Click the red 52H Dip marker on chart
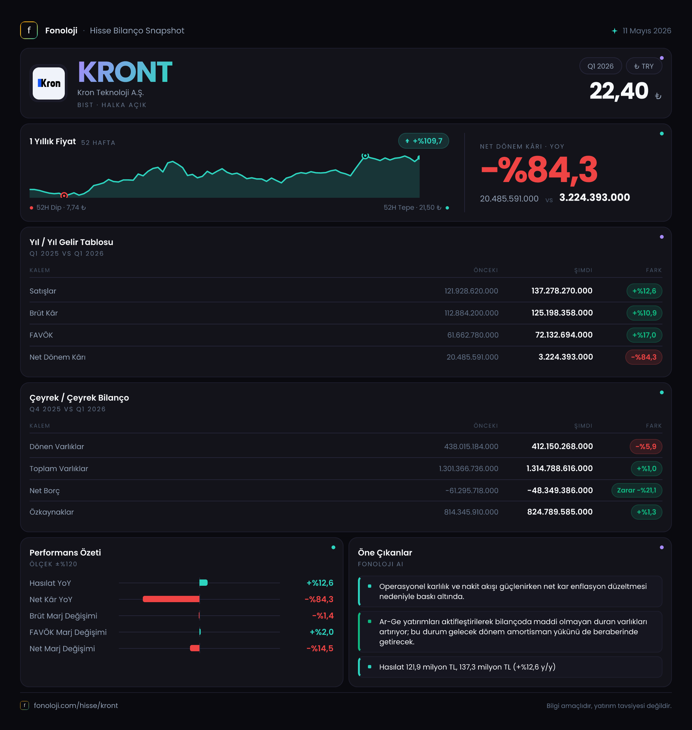692x730 pixels. click(x=64, y=195)
